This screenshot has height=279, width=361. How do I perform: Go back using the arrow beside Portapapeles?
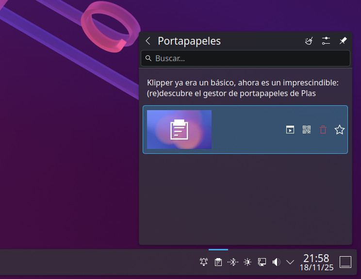[148, 41]
